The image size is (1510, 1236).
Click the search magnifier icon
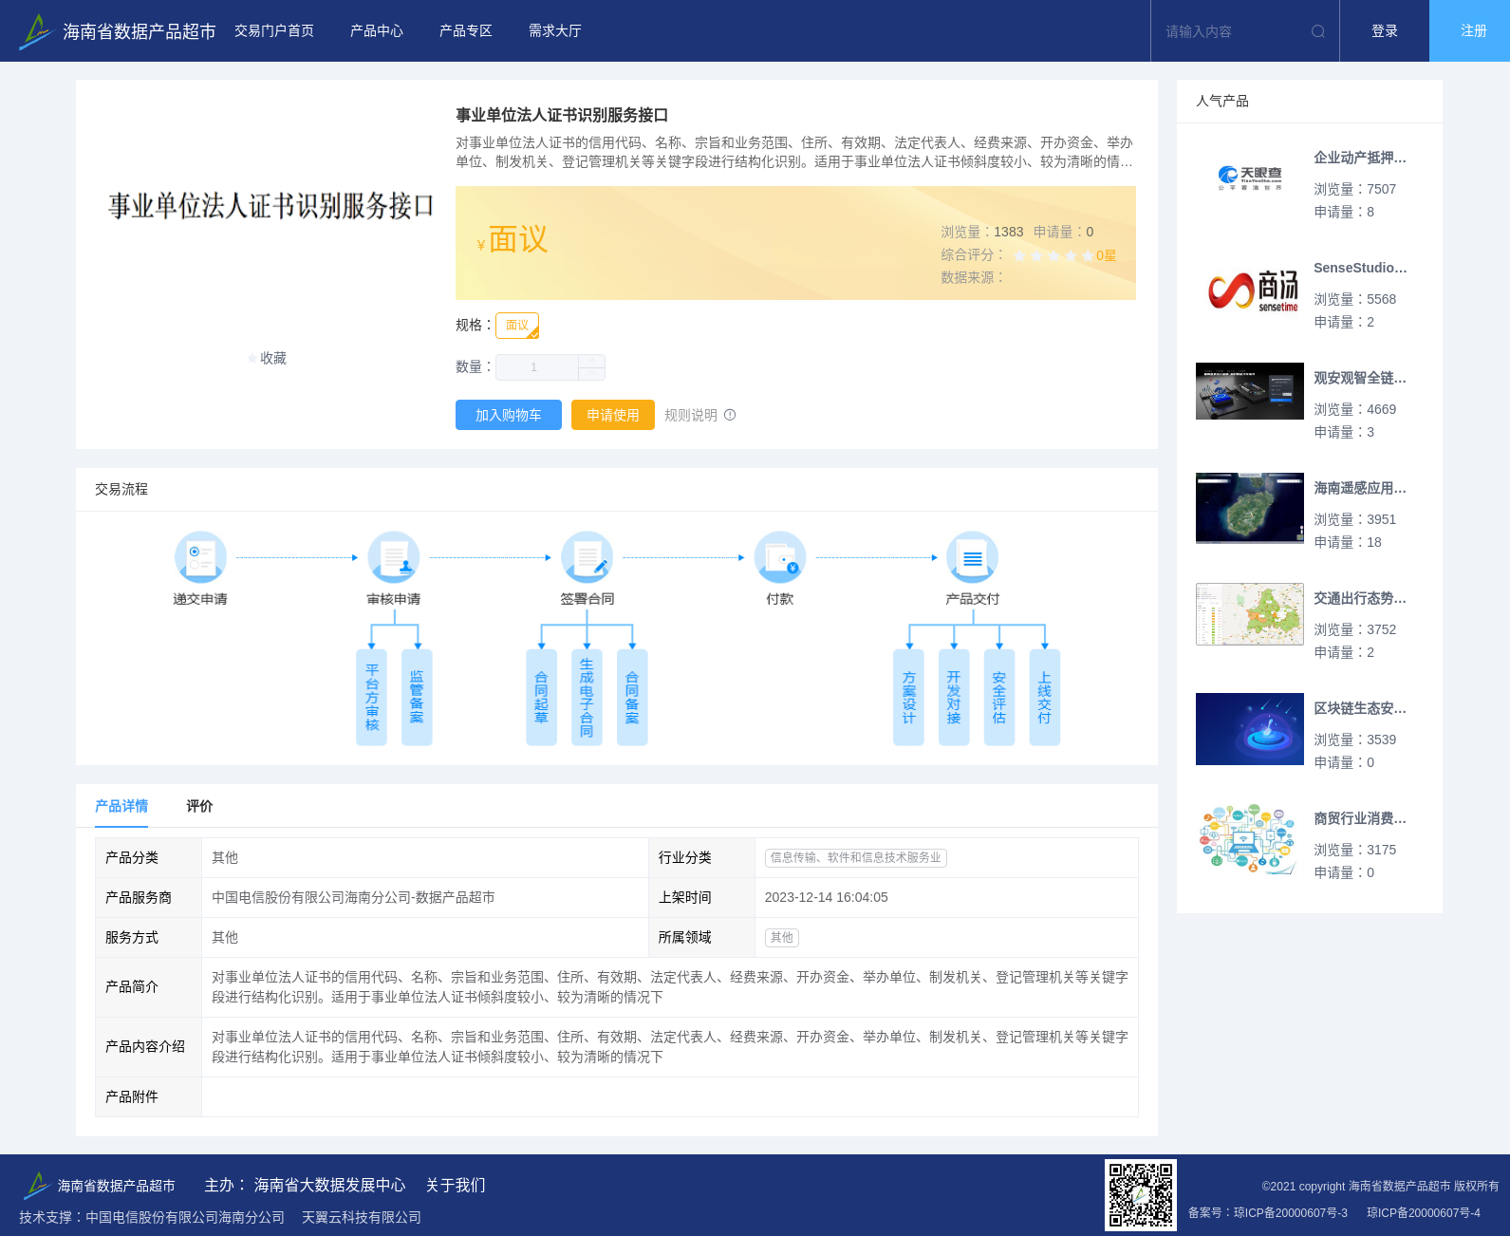(1317, 31)
